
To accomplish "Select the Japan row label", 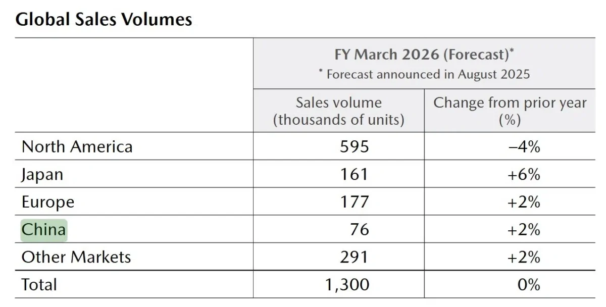I will click(42, 174).
